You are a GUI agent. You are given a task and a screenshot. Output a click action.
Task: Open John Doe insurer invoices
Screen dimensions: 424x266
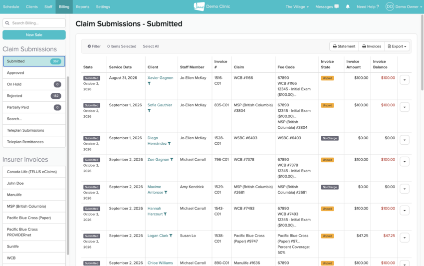pyautogui.click(x=34, y=183)
